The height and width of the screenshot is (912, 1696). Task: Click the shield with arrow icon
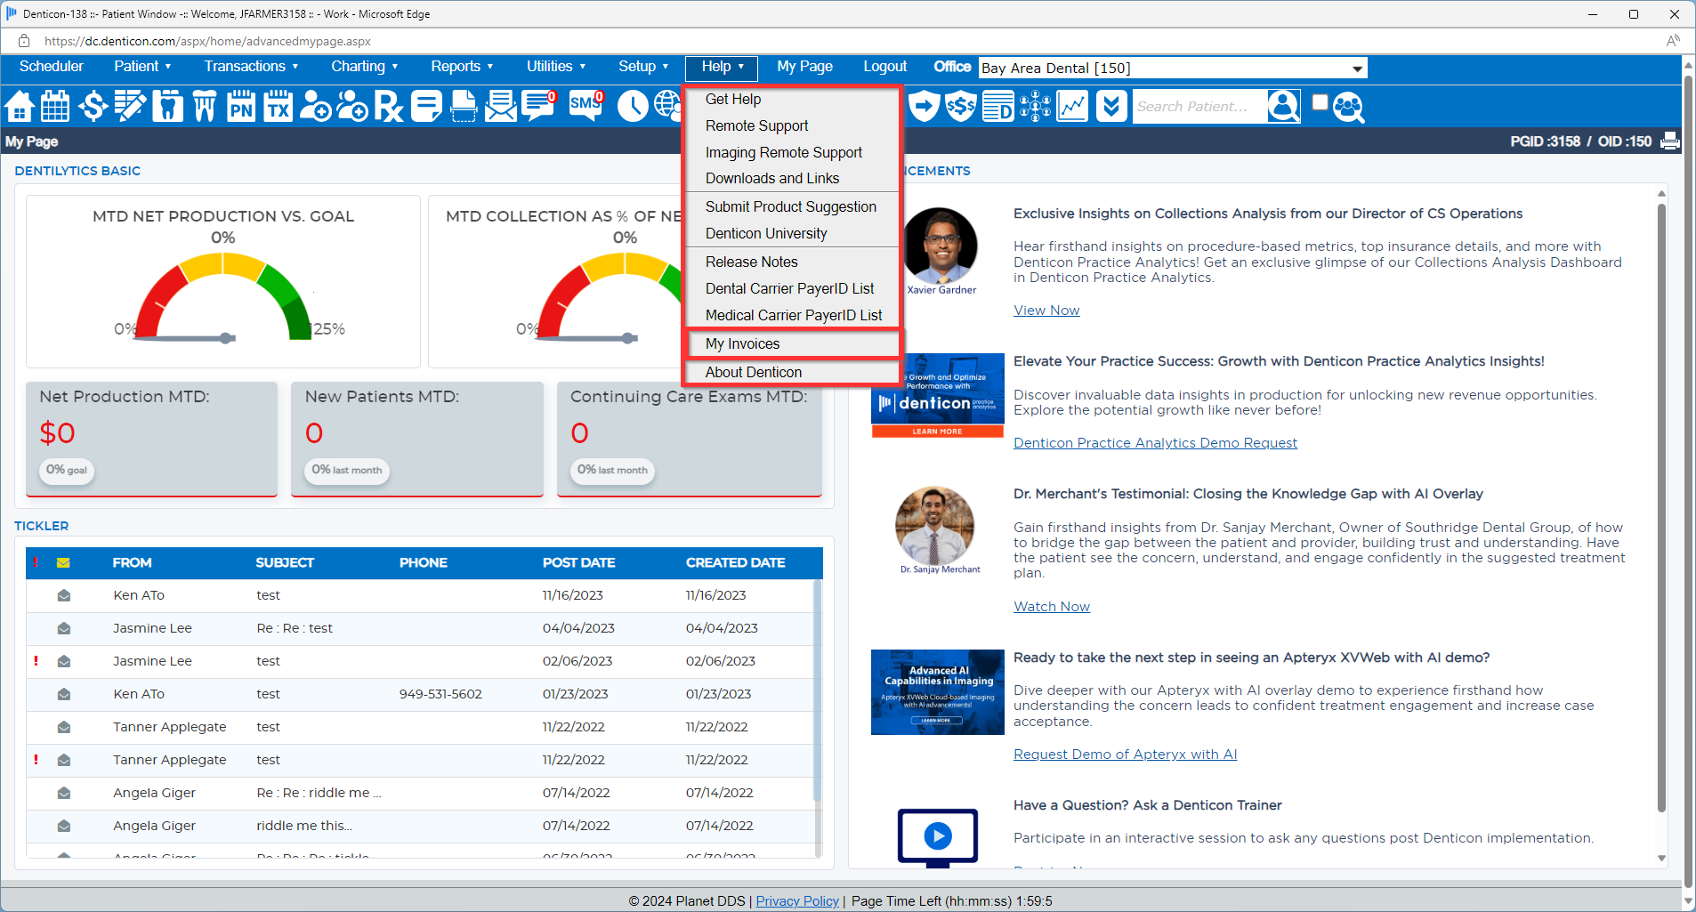pyautogui.click(x=925, y=107)
